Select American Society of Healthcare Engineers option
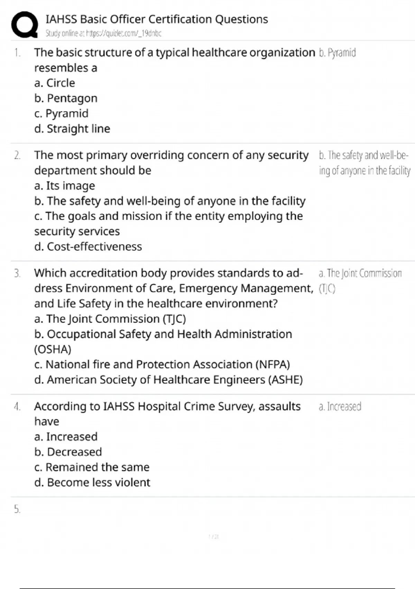Image resolution: width=415 pixels, height=589 pixels. click(168, 380)
